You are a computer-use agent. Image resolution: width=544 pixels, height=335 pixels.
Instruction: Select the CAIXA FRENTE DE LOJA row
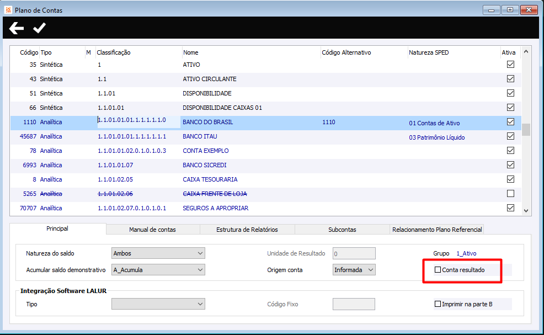(x=265, y=194)
